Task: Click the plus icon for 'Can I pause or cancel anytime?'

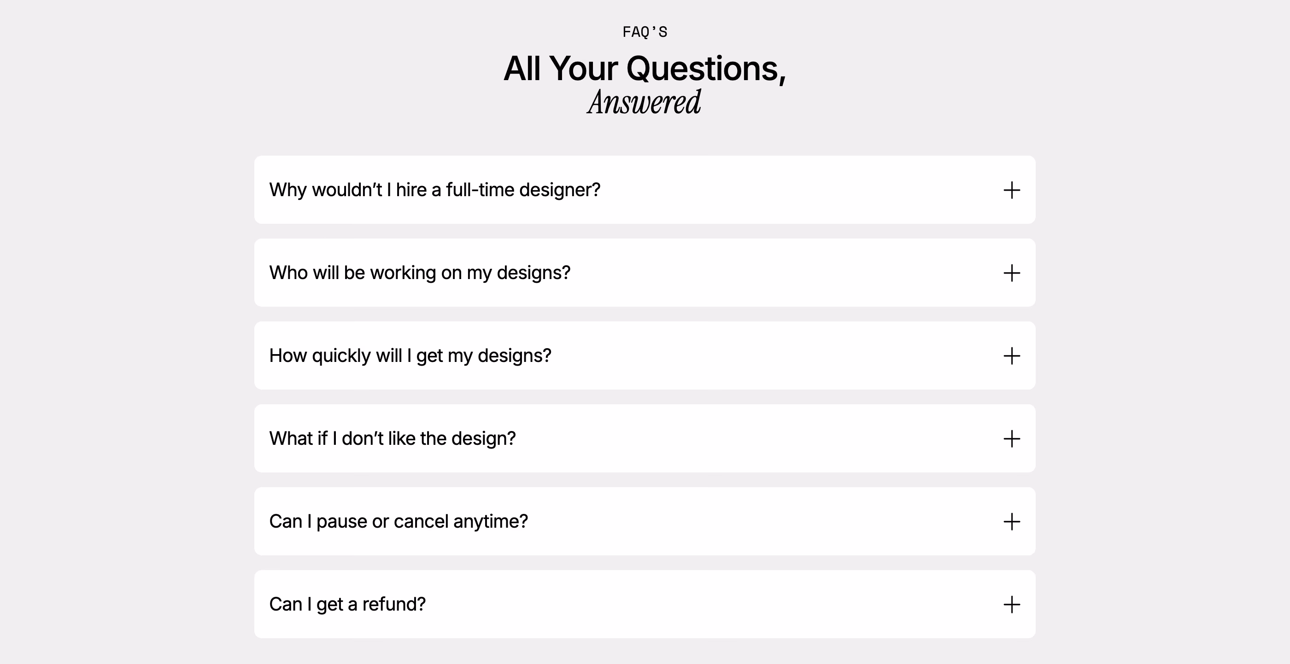Action: coord(1012,521)
